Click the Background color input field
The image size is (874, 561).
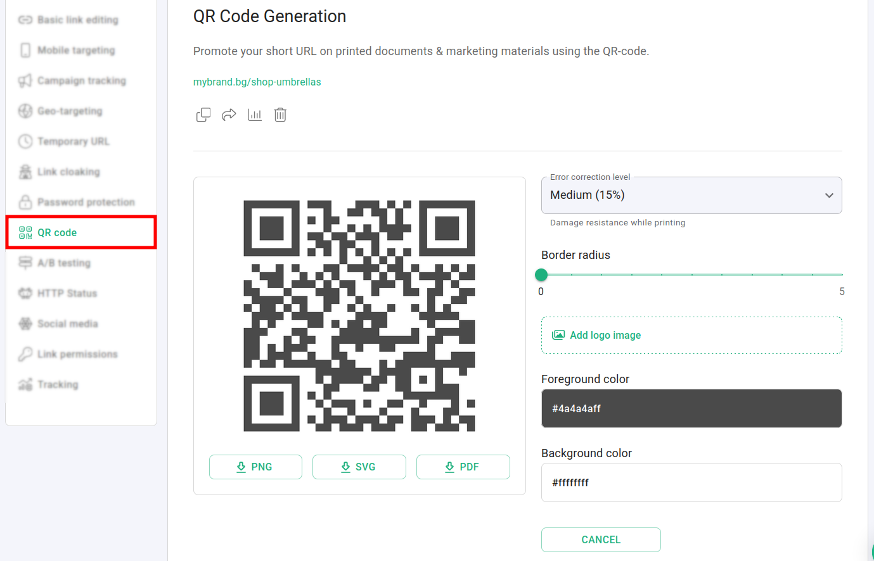pos(691,482)
